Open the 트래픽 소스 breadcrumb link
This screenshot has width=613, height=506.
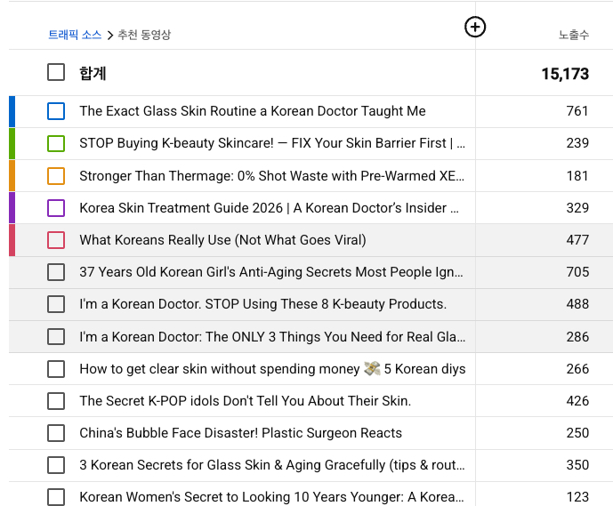(75, 35)
